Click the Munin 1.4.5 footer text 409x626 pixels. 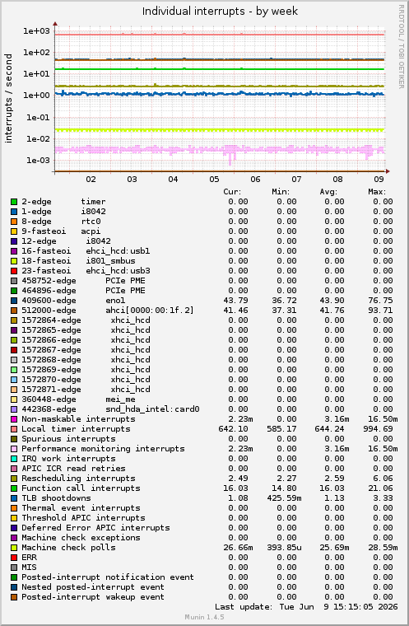[204, 617]
